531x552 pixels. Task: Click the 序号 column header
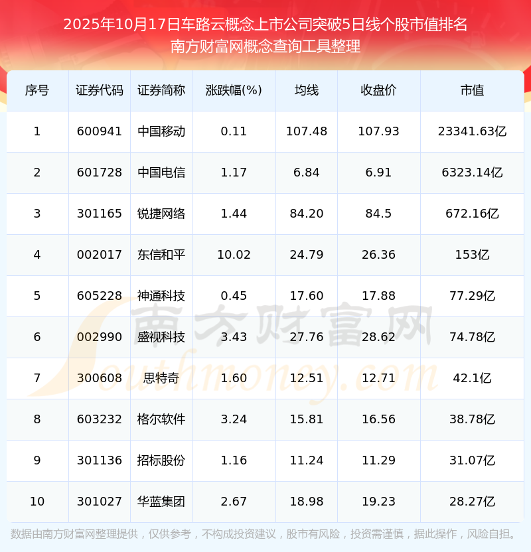37,90
